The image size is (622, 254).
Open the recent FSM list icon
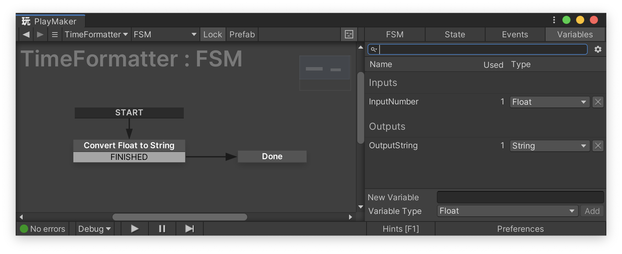pyautogui.click(x=55, y=35)
